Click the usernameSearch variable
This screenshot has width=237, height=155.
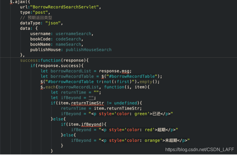tap(73, 34)
